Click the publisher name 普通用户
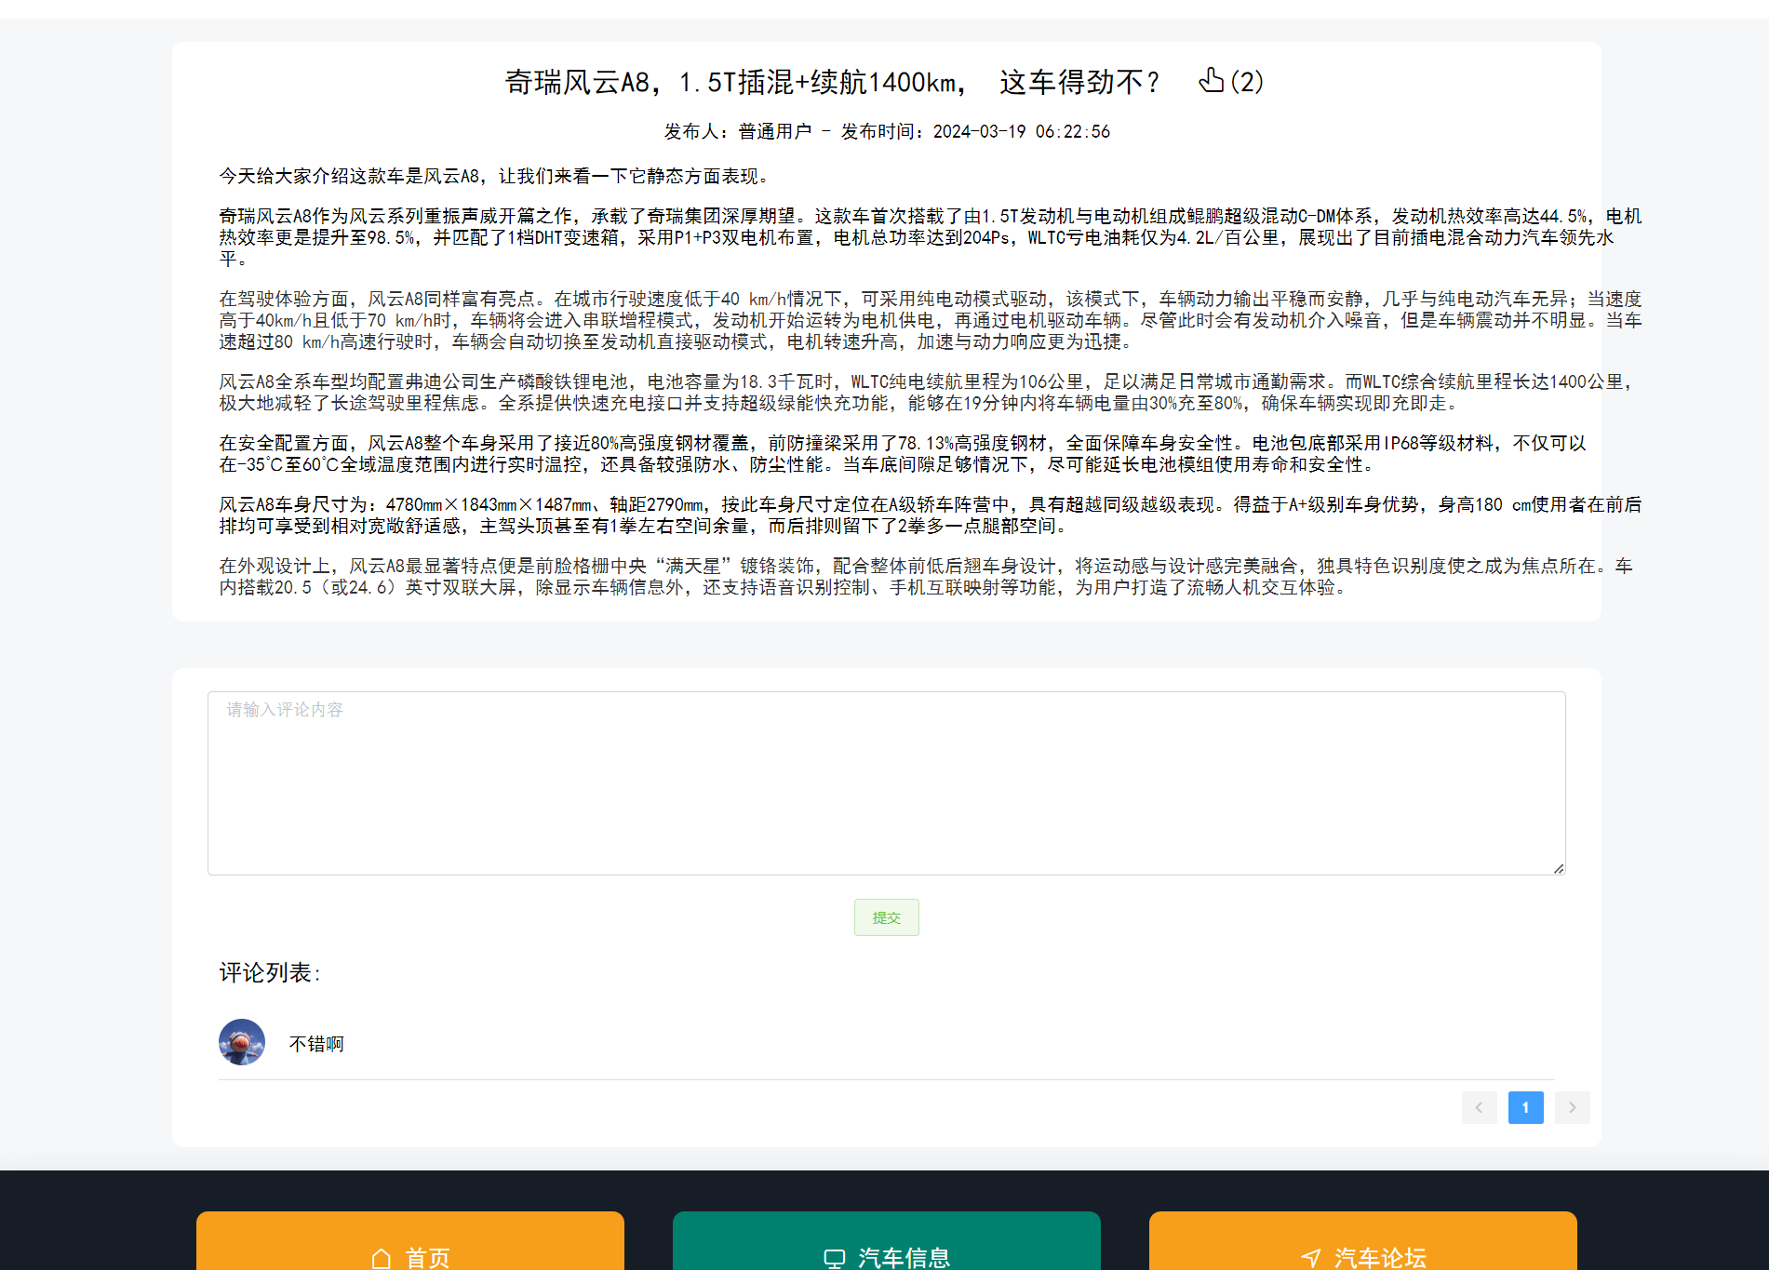 (x=772, y=131)
